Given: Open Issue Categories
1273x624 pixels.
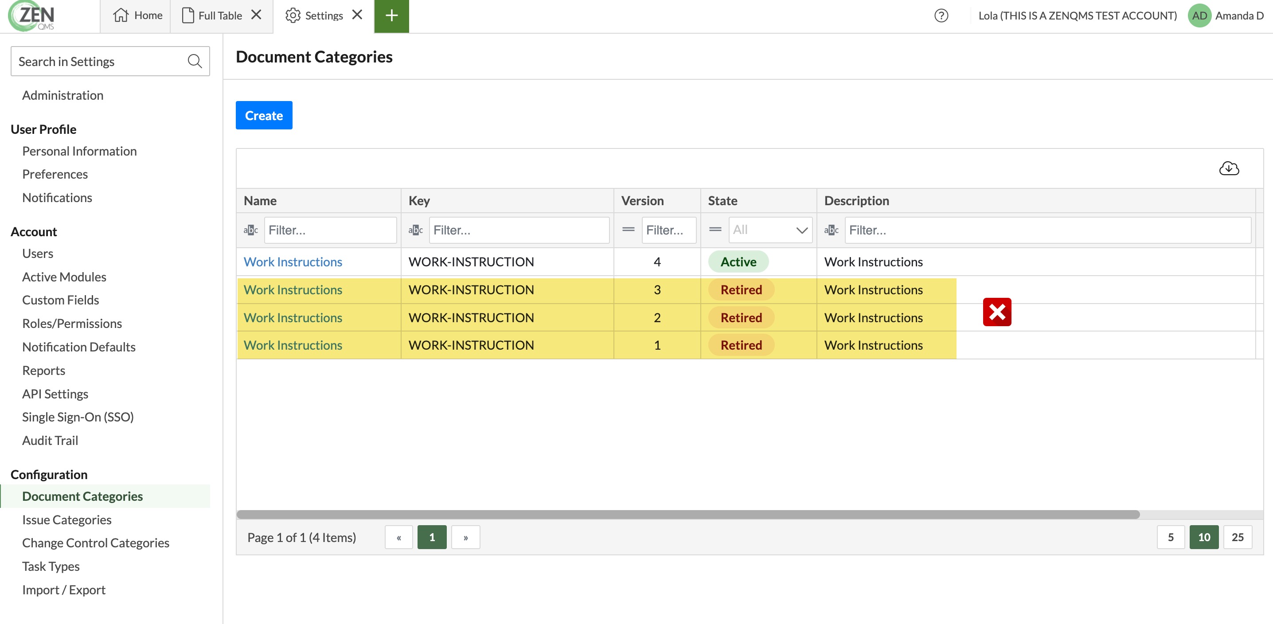Looking at the screenshot, I should click(67, 520).
